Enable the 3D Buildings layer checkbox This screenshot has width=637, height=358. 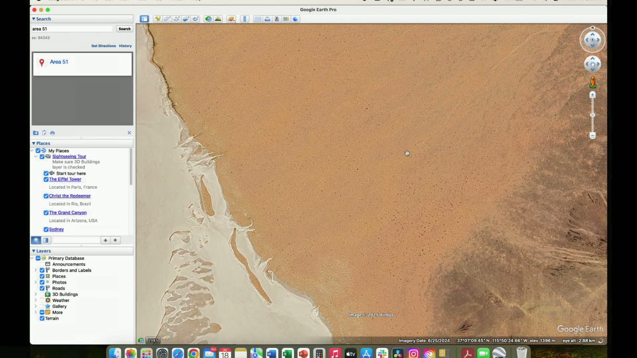42,294
